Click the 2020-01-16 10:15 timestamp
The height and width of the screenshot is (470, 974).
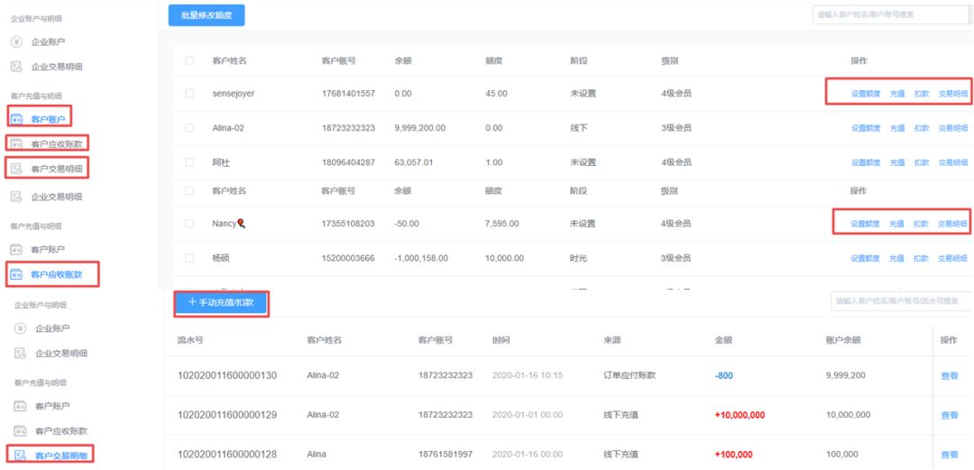528,375
